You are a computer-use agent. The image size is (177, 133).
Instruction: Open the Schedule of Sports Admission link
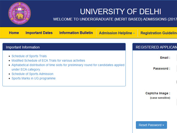(32, 74)
